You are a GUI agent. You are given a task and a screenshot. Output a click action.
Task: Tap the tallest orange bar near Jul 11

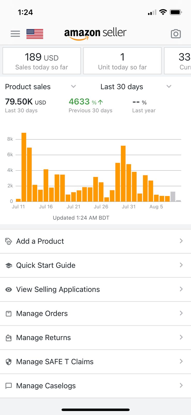click(x=24, y=167)
